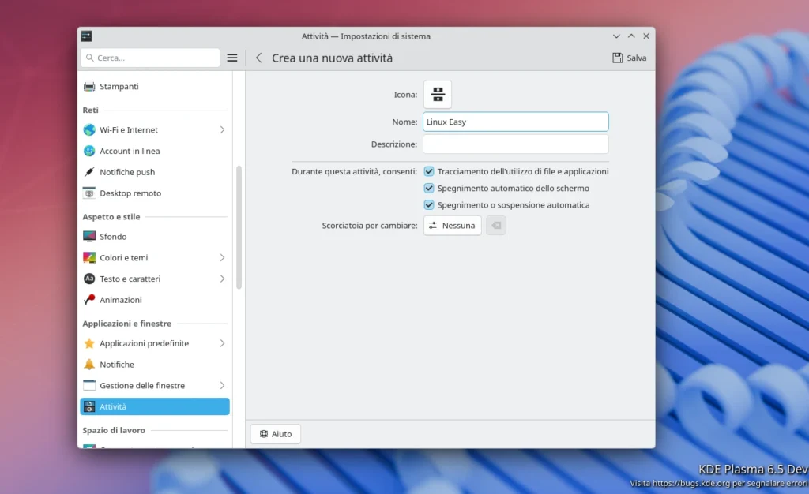Expand the Wi-Fi e Internet section

pyautogui.click(x=223, y=129)
